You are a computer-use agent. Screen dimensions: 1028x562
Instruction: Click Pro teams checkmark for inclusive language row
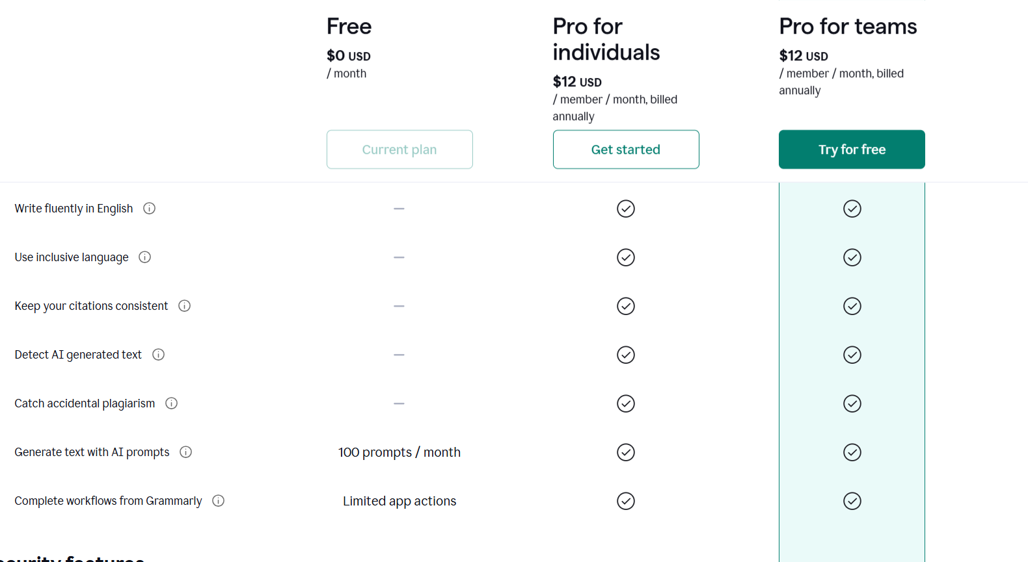point(852,257)
